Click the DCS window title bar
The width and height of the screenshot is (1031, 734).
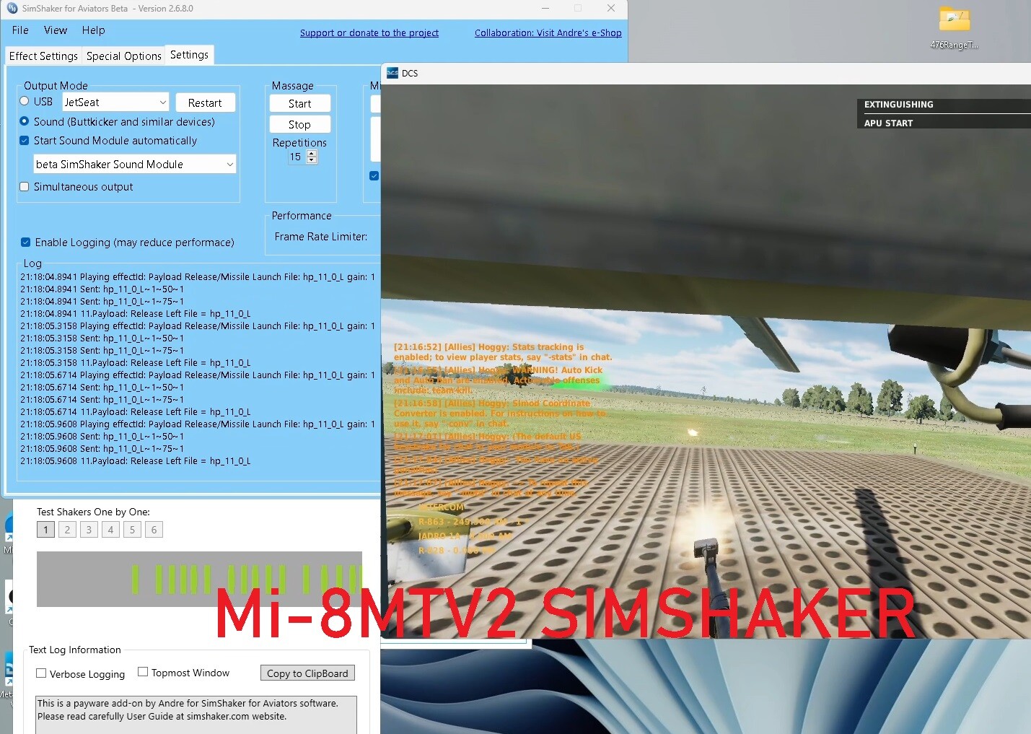pos(706,73)
